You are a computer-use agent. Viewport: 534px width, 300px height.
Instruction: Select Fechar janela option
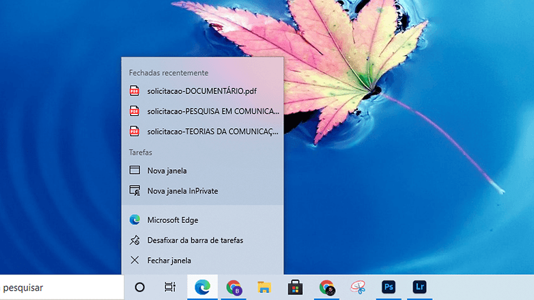tap(202, 260)
